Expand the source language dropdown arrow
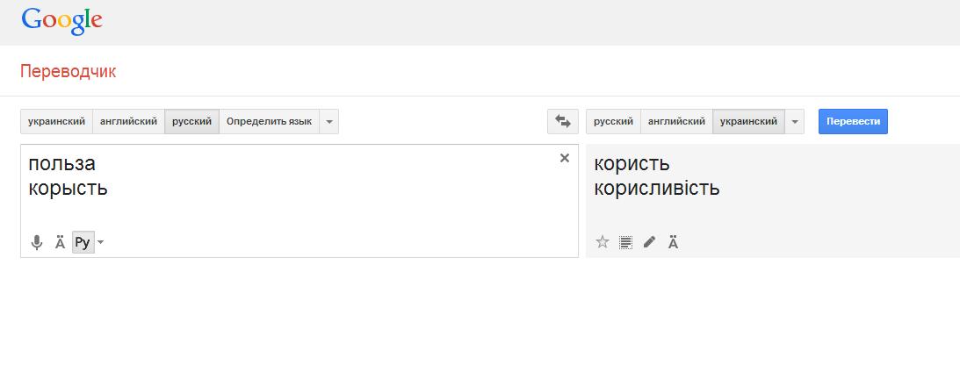This screenshot has width=960, height=365. click(x=329, y=121)
